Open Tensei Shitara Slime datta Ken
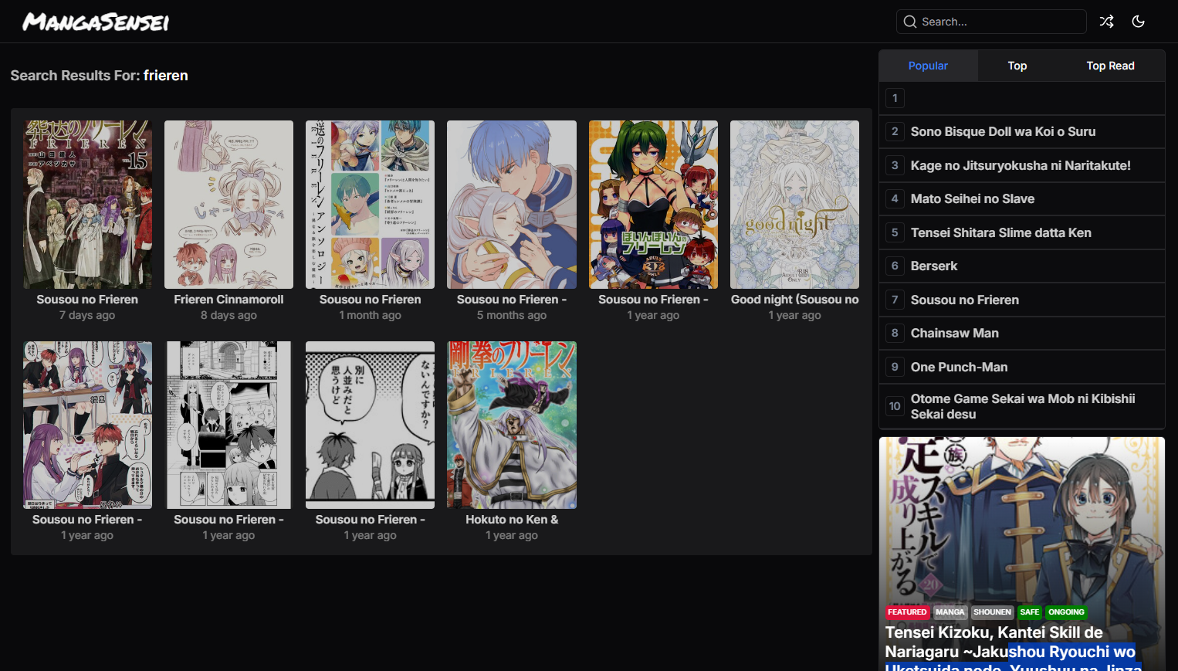The height and width of the screenshot is (671, 1178). pos(1001,232)
